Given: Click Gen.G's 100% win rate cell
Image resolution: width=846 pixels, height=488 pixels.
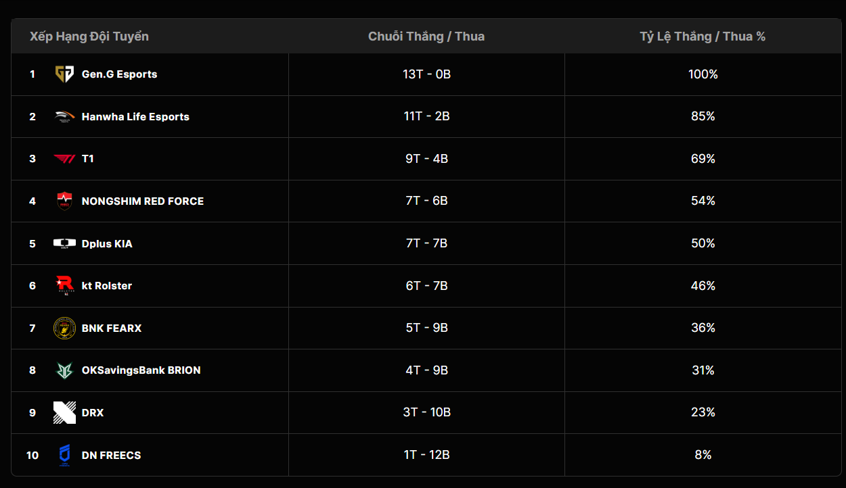Looking at the screenshot, I should point(703,74).
